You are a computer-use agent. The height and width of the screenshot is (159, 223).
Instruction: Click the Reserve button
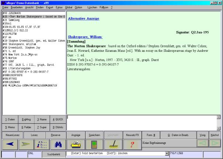click(56, 135)
